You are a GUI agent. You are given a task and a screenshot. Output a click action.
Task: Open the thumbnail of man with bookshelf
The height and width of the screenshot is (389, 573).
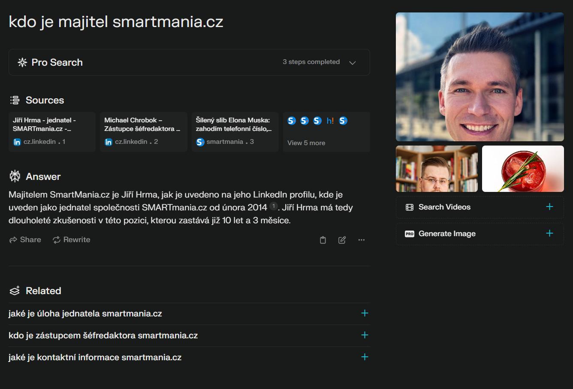[x=437, y=169]
